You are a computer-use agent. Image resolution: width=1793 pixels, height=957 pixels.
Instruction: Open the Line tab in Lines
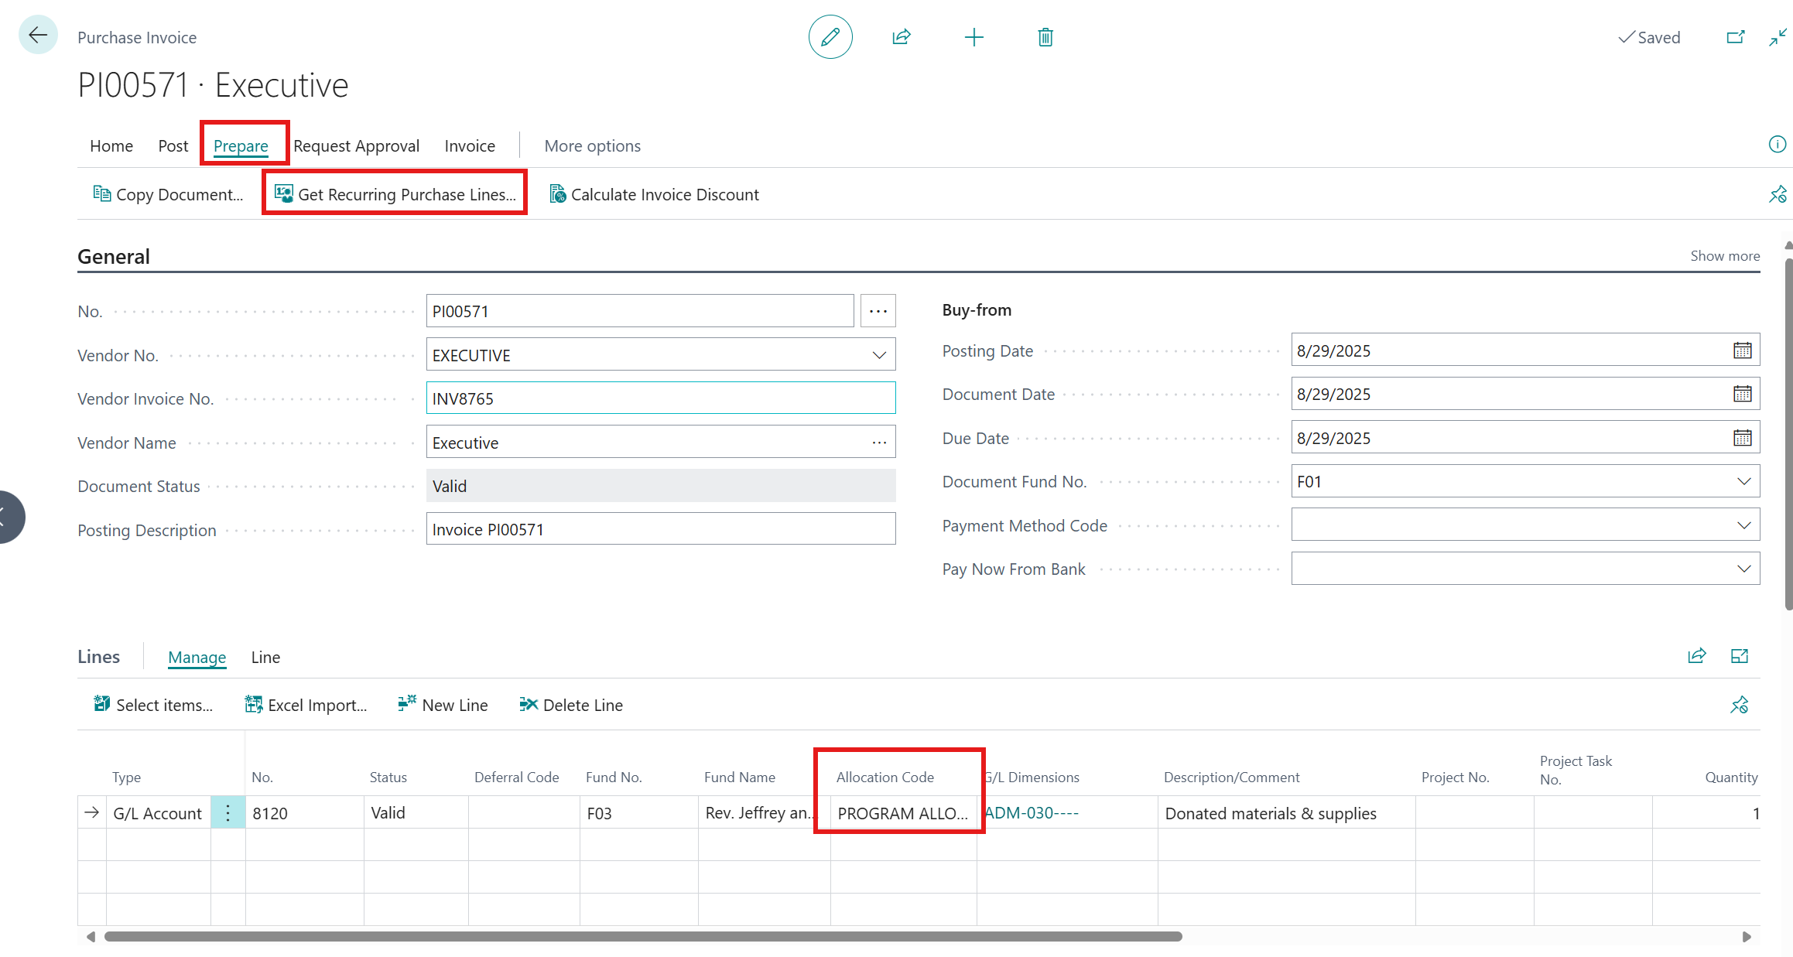click(x=265, y=658)
